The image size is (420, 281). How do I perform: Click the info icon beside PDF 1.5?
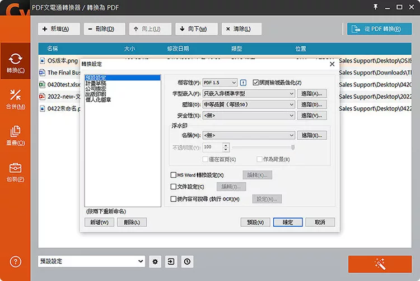click(x=243, y=83)
